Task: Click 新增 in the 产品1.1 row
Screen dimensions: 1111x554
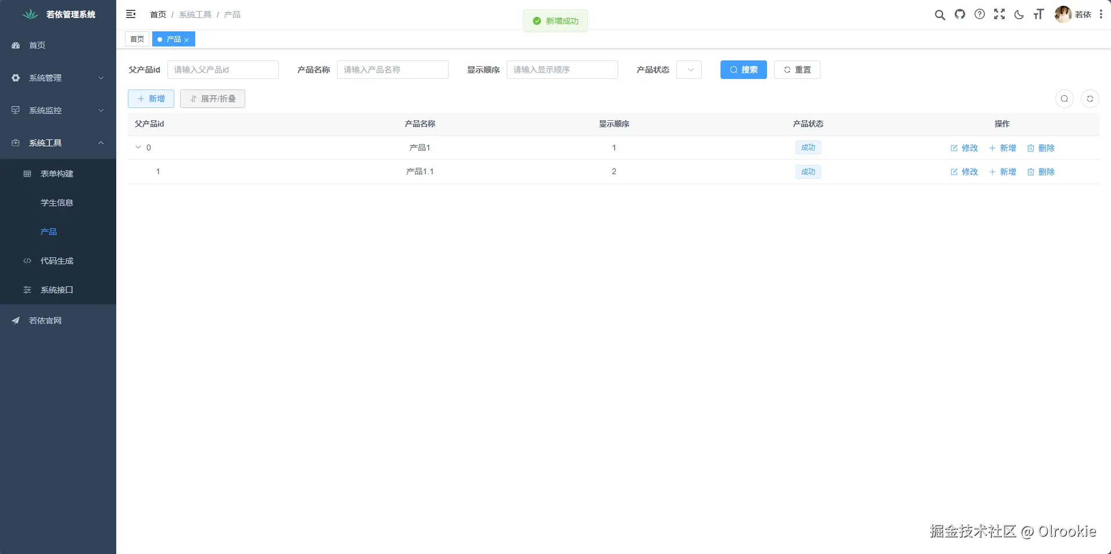Action: point(1003,172)
